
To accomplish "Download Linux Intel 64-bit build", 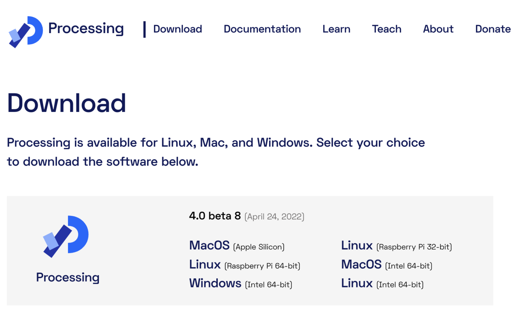I will click(357, 284).
